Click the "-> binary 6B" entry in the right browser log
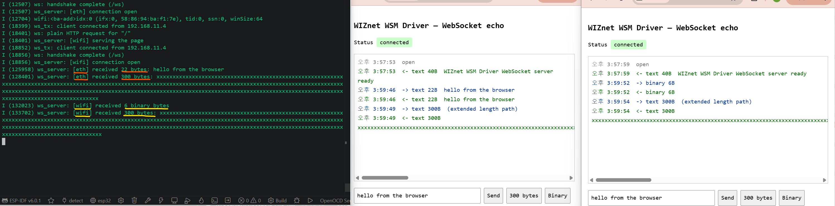The height and width of the screenshot is (206, 835). click(x=633, y=83)
